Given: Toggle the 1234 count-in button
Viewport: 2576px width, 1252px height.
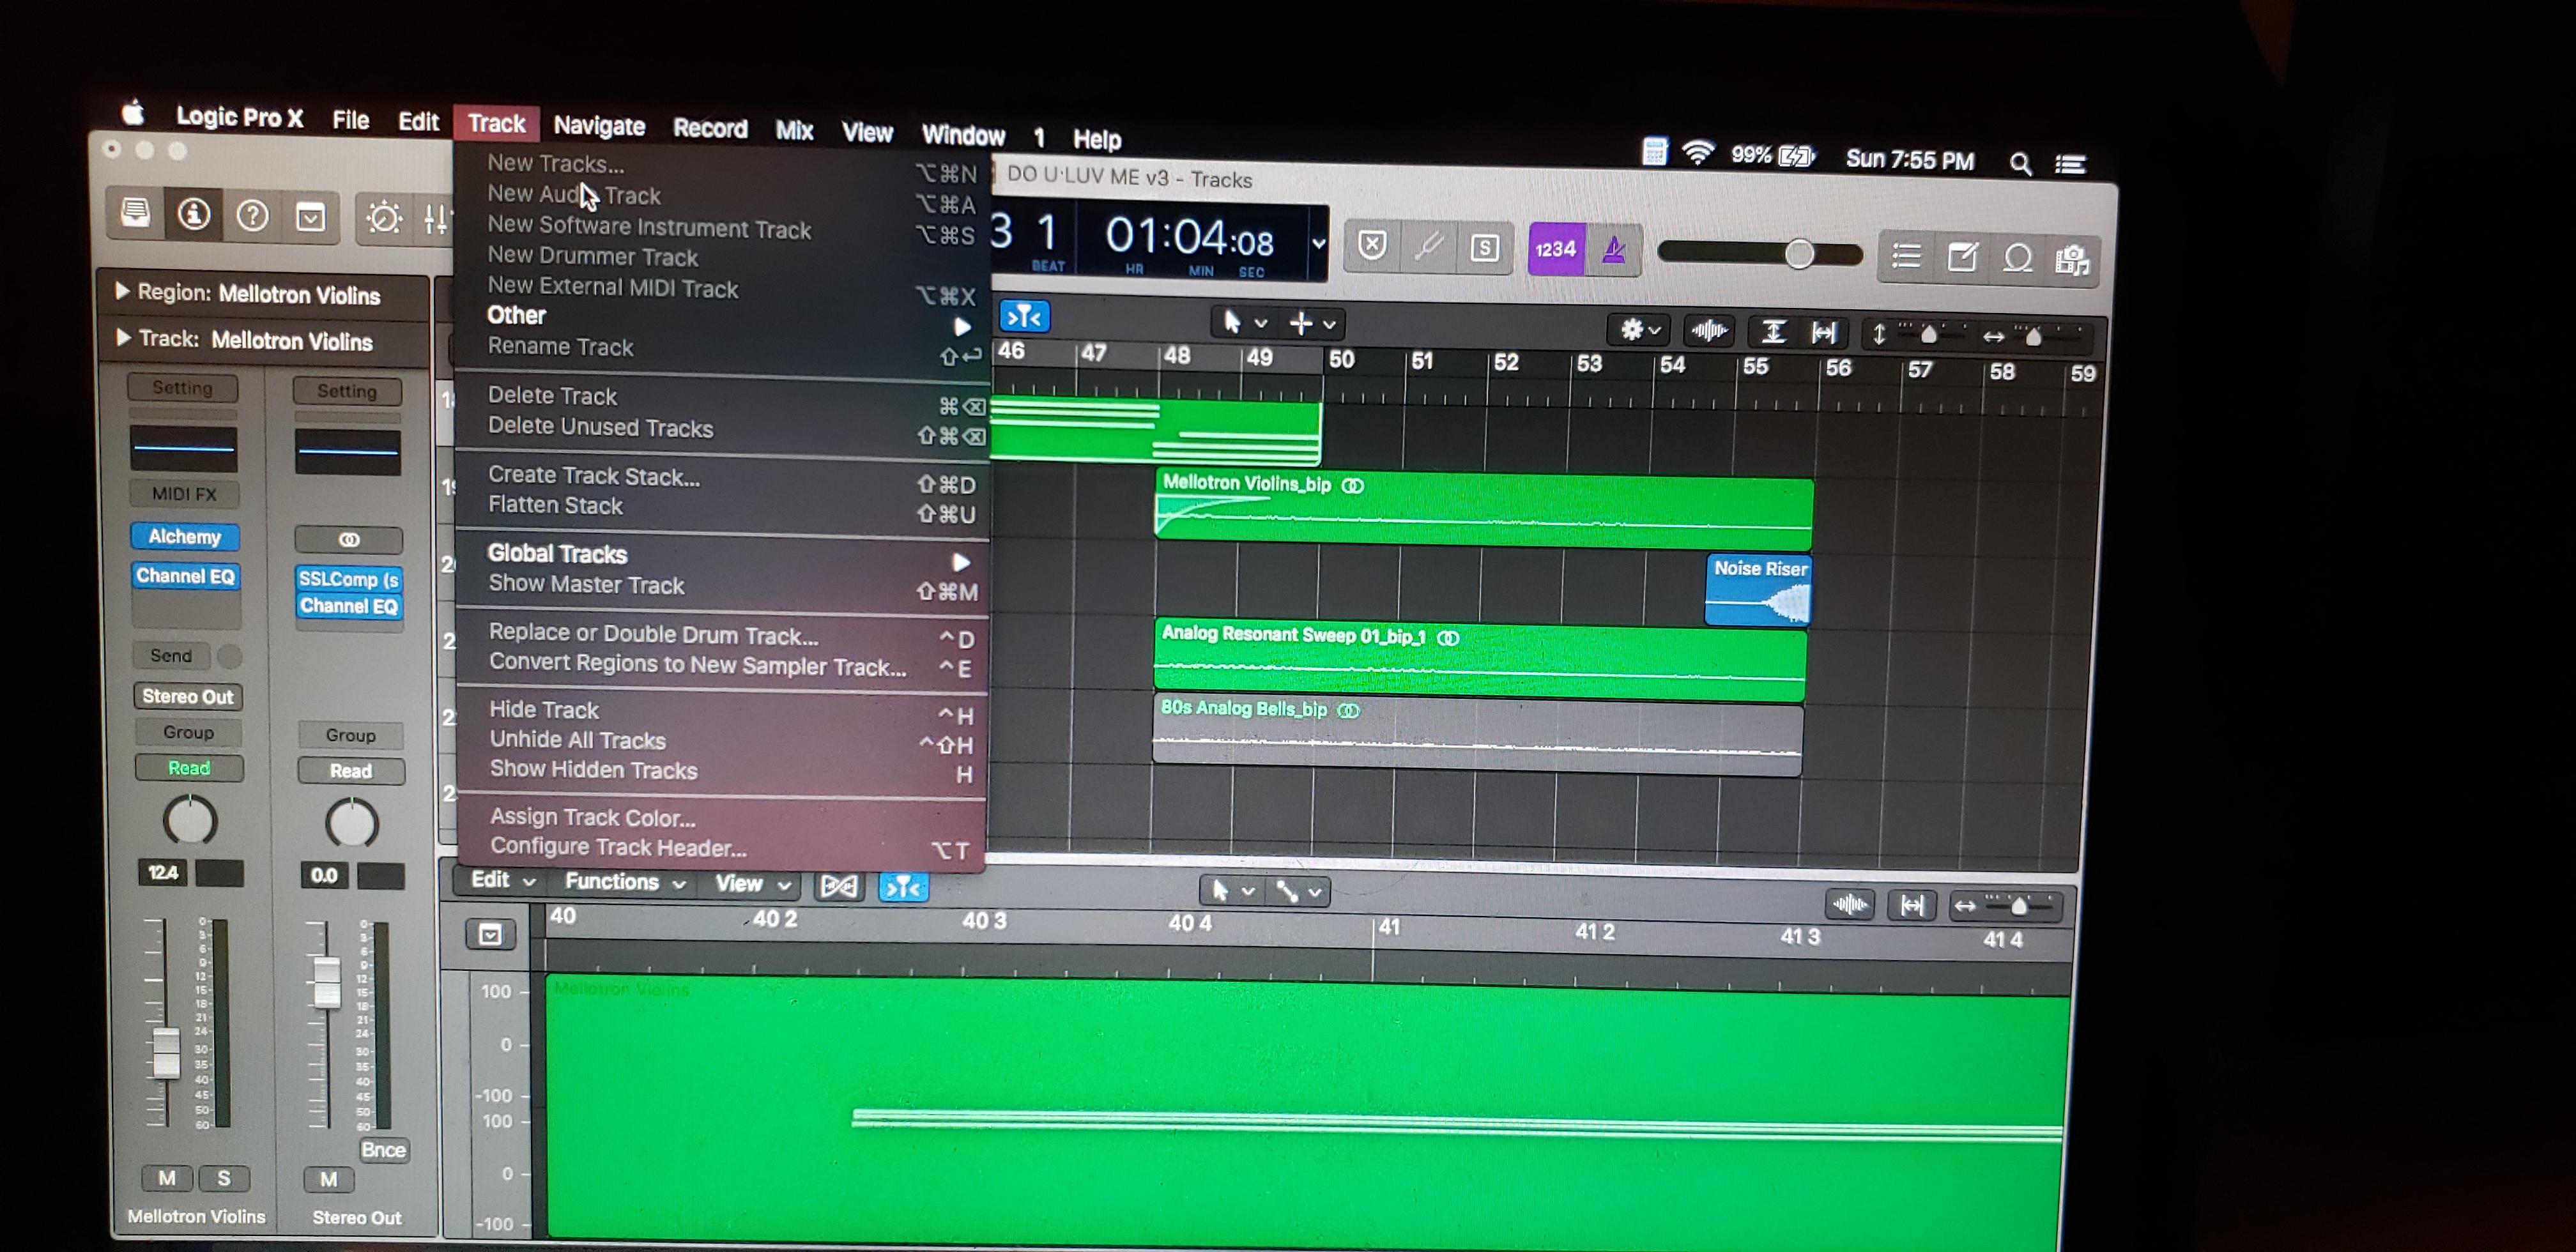Looking at the screenshot, I should [x=1556, y=249].
